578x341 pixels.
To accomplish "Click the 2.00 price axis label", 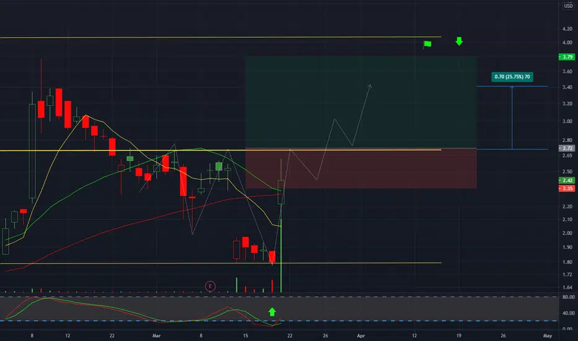I will 567,233.
